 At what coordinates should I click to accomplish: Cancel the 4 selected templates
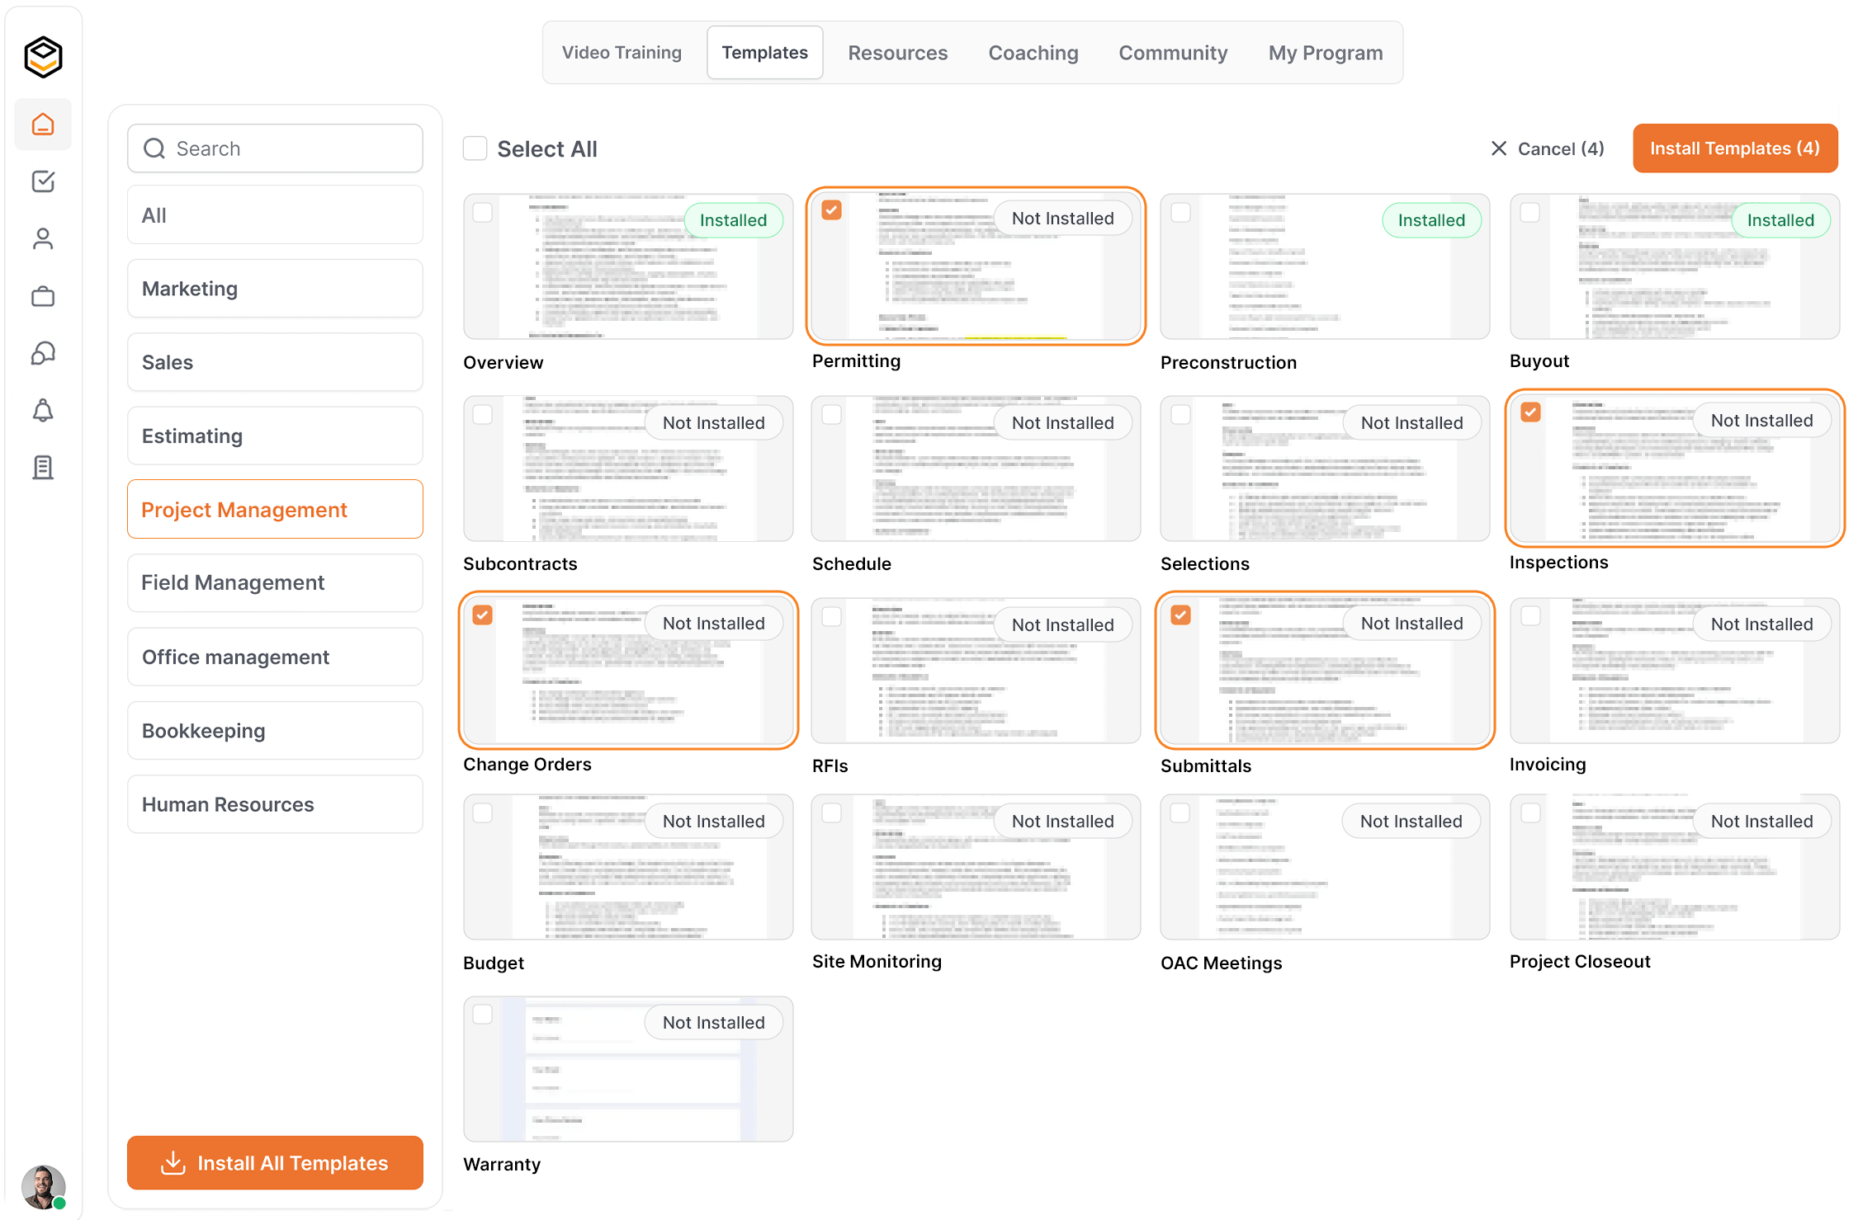coord(1547,148)
